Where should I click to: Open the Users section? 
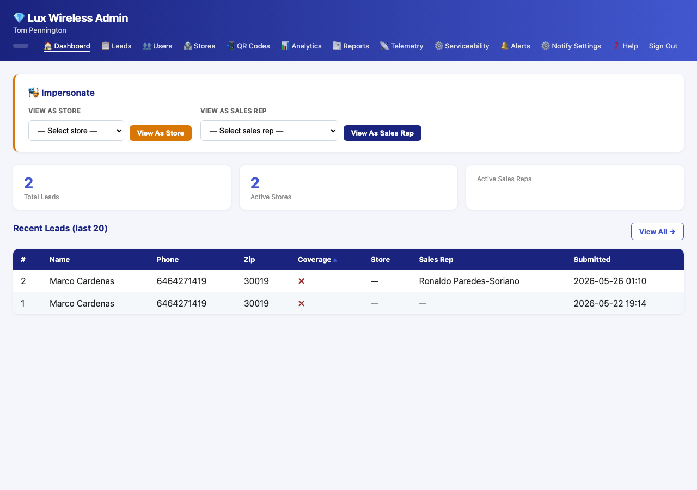[x=157, y=46]
